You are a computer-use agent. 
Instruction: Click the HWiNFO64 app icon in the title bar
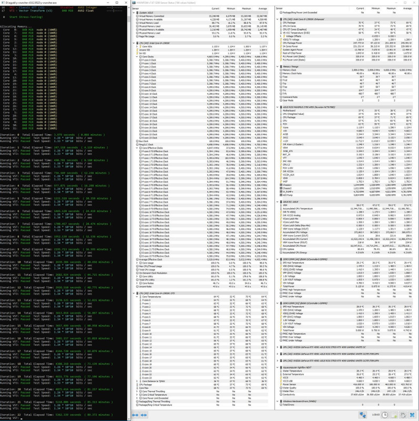(134, 3)
